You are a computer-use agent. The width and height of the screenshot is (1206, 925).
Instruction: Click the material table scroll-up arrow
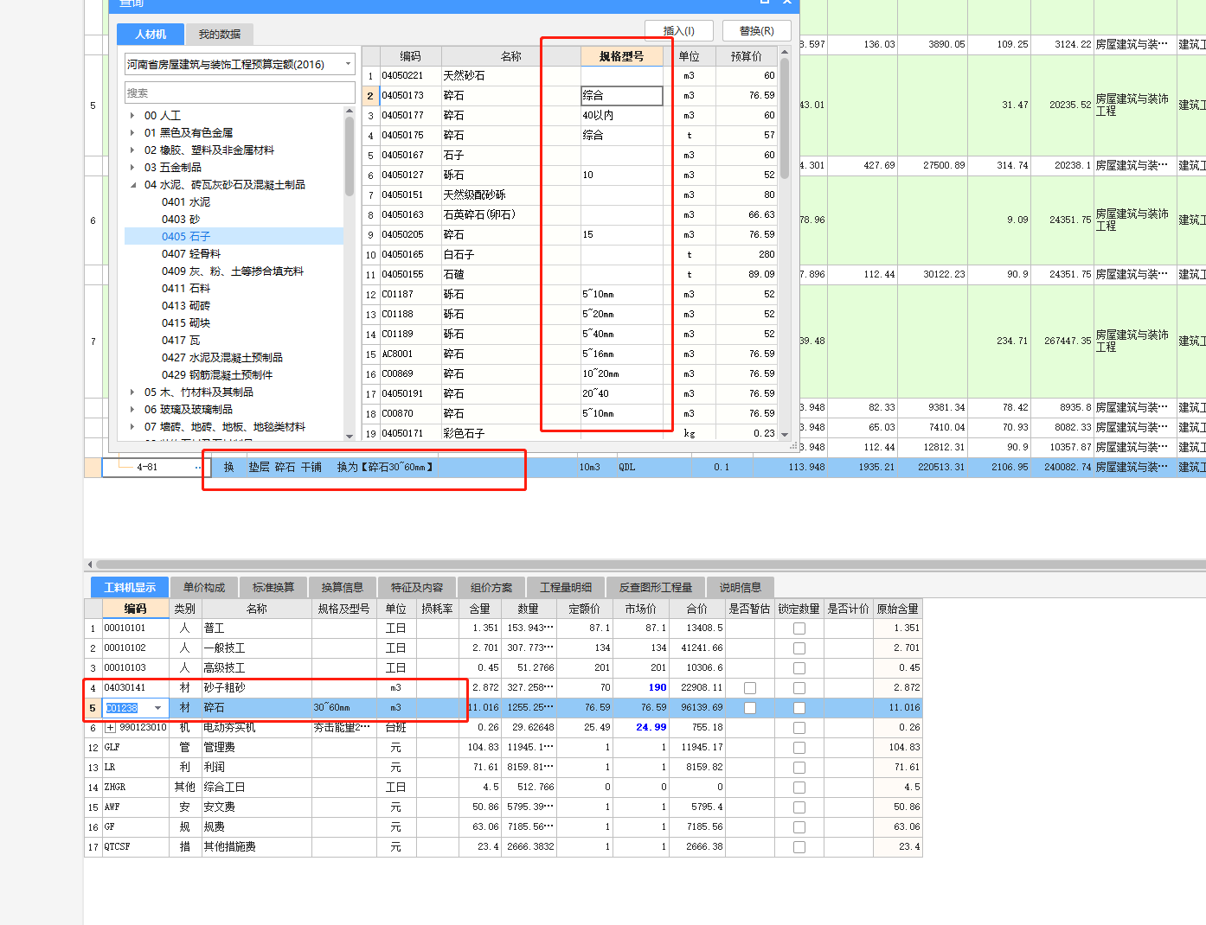tap(785, 52)
